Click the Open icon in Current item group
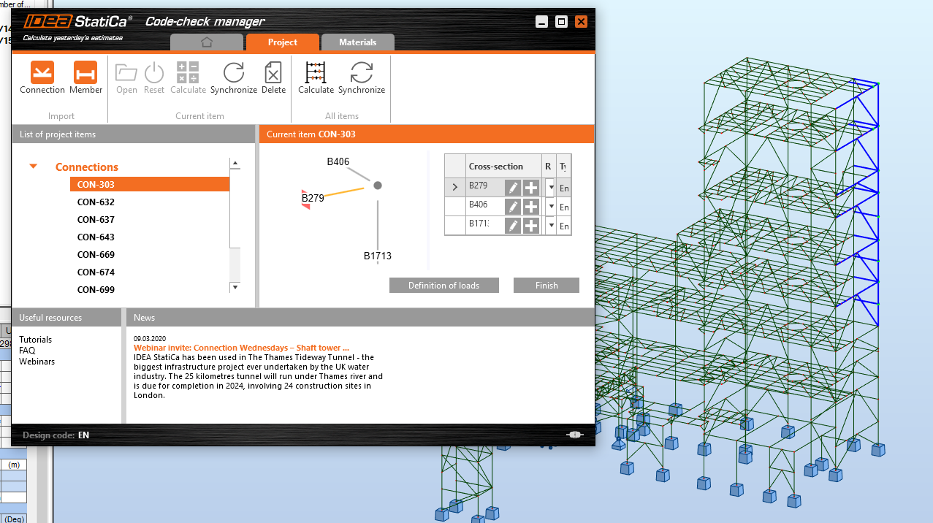This screenshot has width=933, height=523. click(x=126, y=73)
